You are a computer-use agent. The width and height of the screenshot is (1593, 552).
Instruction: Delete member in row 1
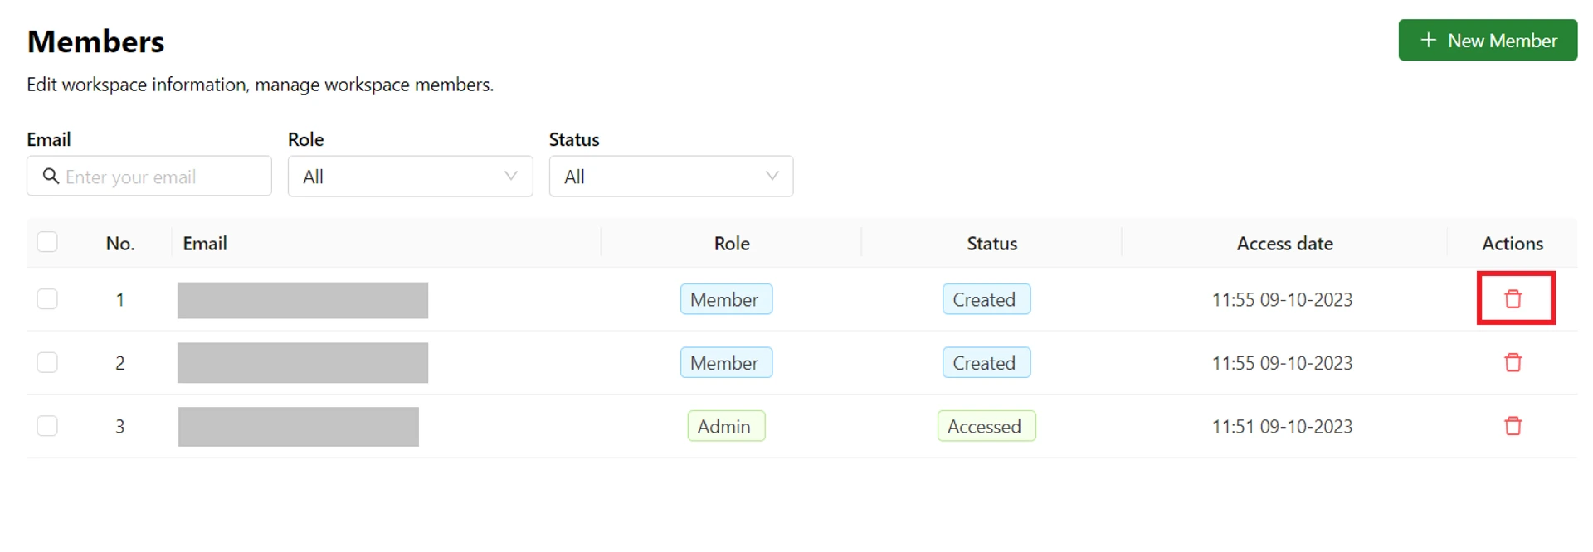[1513, 299]
